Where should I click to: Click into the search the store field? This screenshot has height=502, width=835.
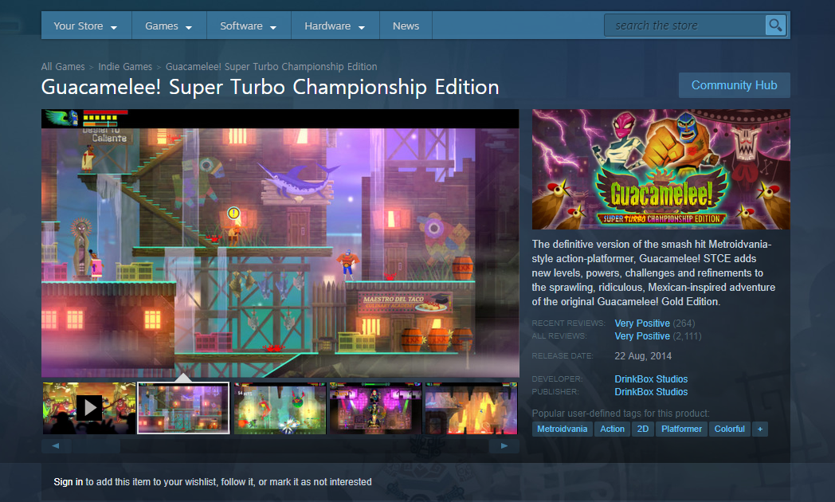pos(685,25)
